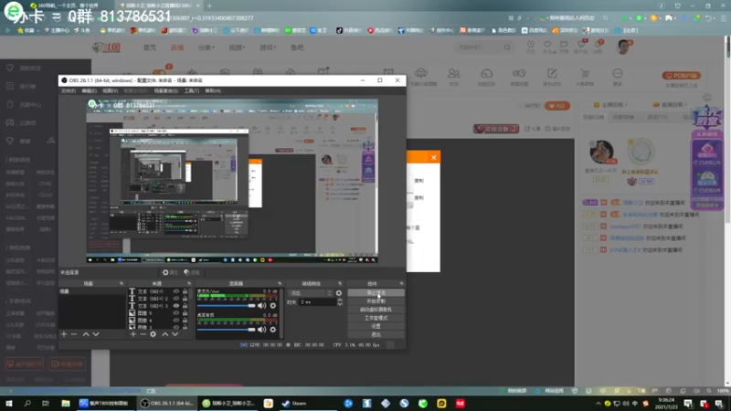Viewport: 731px width, 411px height.
Task: Add a new source with the plus icon
Action: click(x=133, y=334)
